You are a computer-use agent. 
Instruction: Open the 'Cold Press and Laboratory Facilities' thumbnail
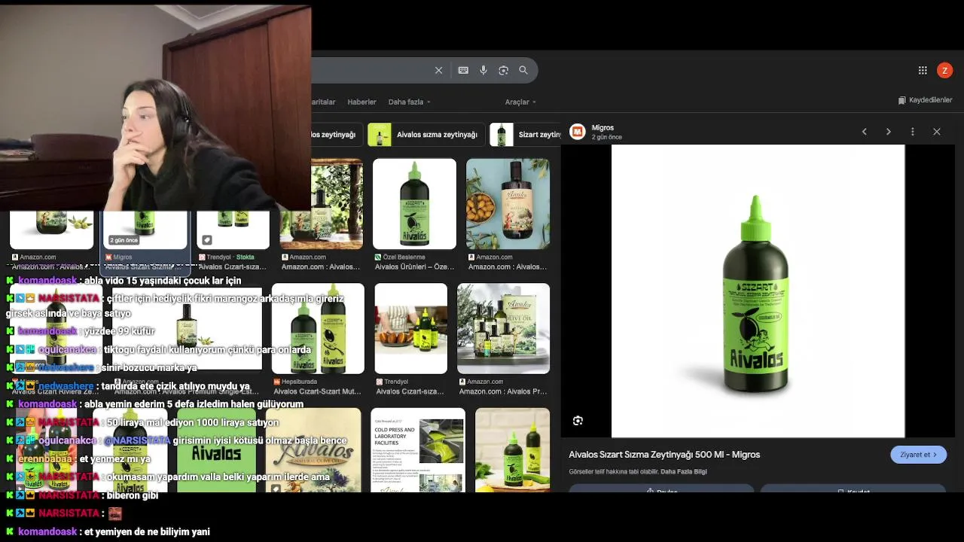click(418, 450)
